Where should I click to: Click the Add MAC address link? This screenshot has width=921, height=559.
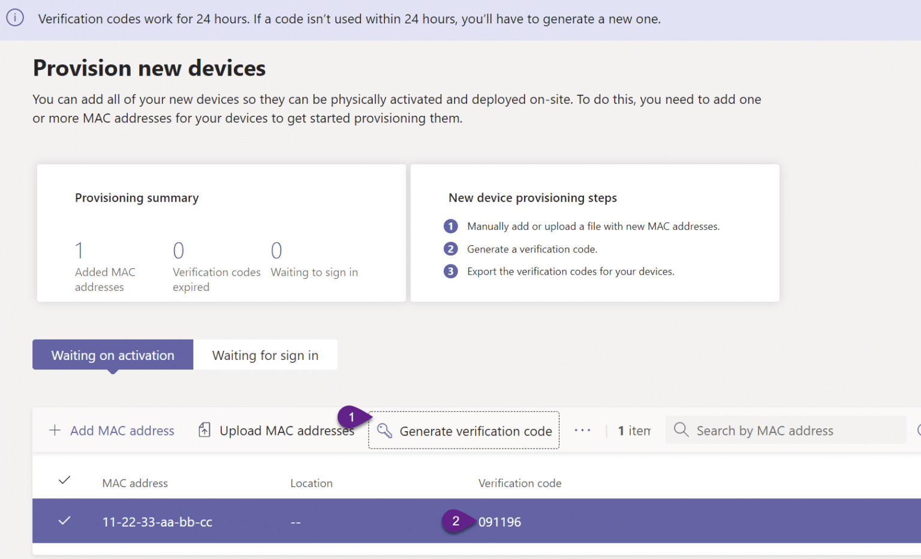pyautogui.click(x=122, y=430)
